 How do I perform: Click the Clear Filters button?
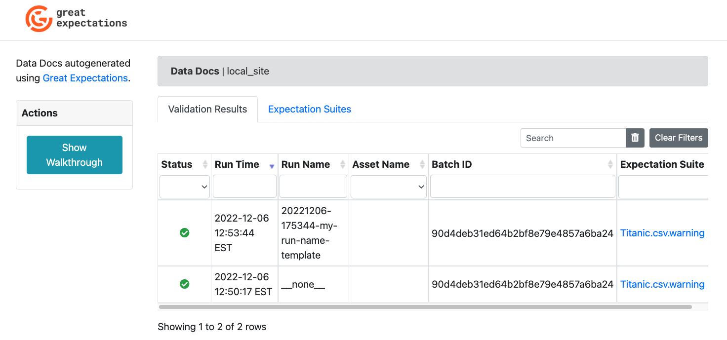[x=679, y=138]
